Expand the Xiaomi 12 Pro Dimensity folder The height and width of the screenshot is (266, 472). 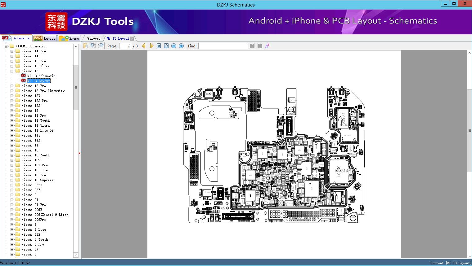12,91
